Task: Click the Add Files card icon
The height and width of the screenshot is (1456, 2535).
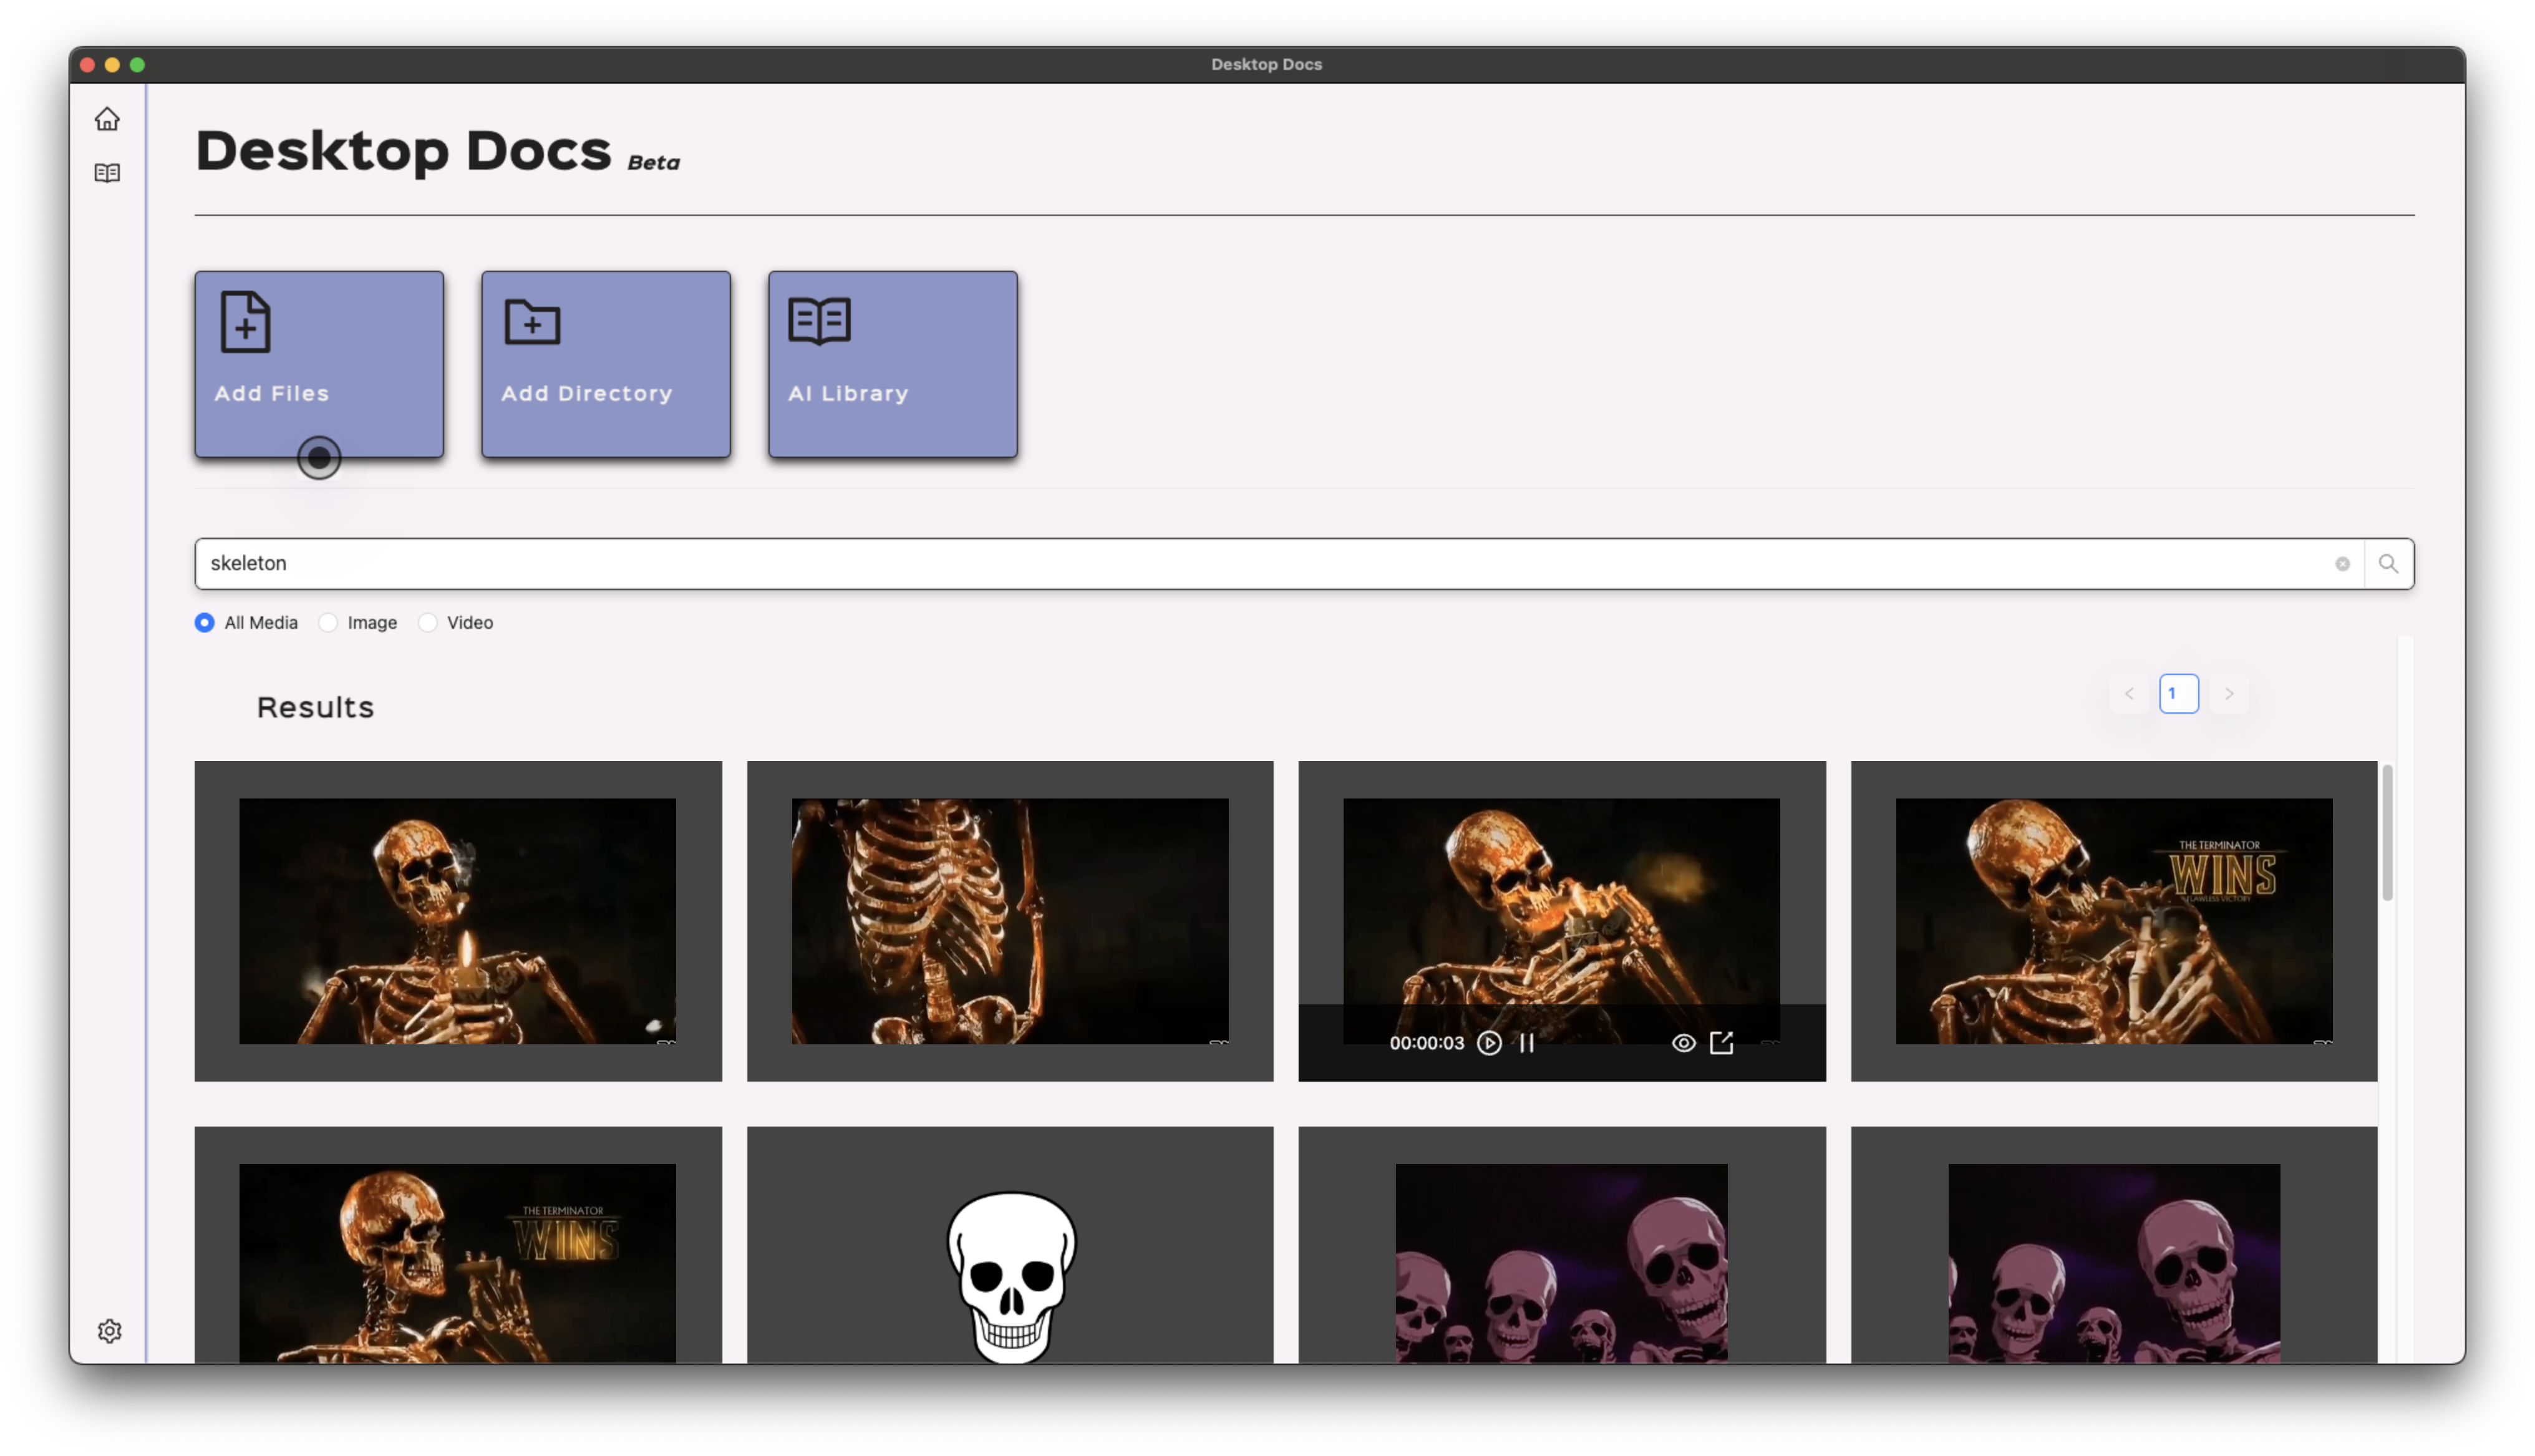Action: point(245,322)
